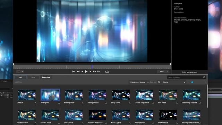The height and width of the screenshot is (125, 222).
Task: Favorite the Dirty Glow preset star
Action: (x=130, y=103)
